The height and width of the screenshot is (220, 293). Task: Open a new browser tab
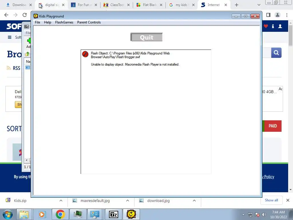237,5
